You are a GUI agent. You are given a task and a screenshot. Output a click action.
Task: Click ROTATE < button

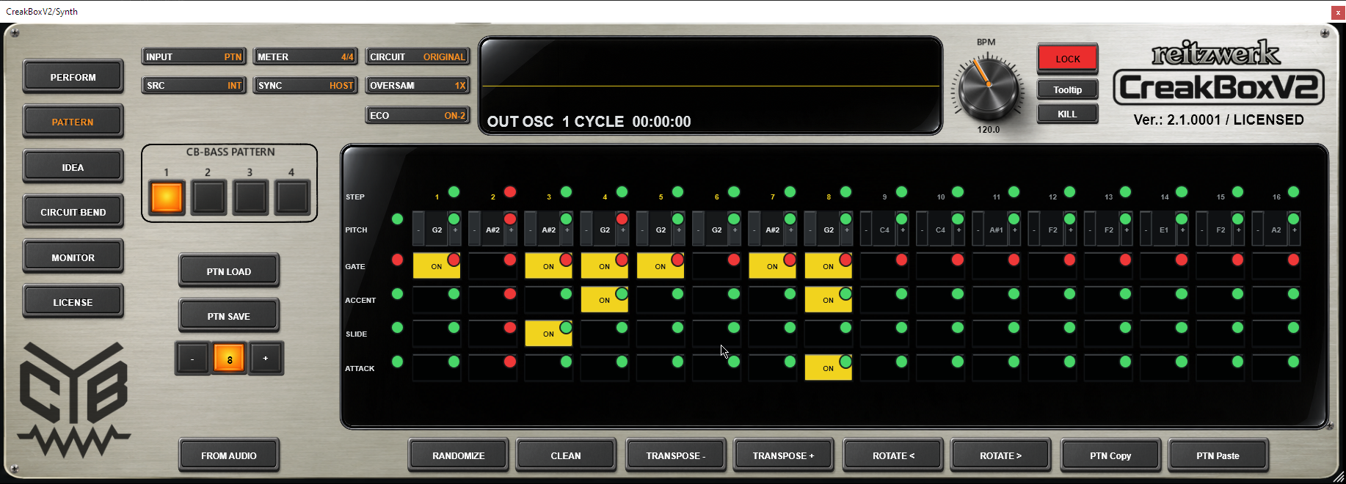[x=893, y=455]
